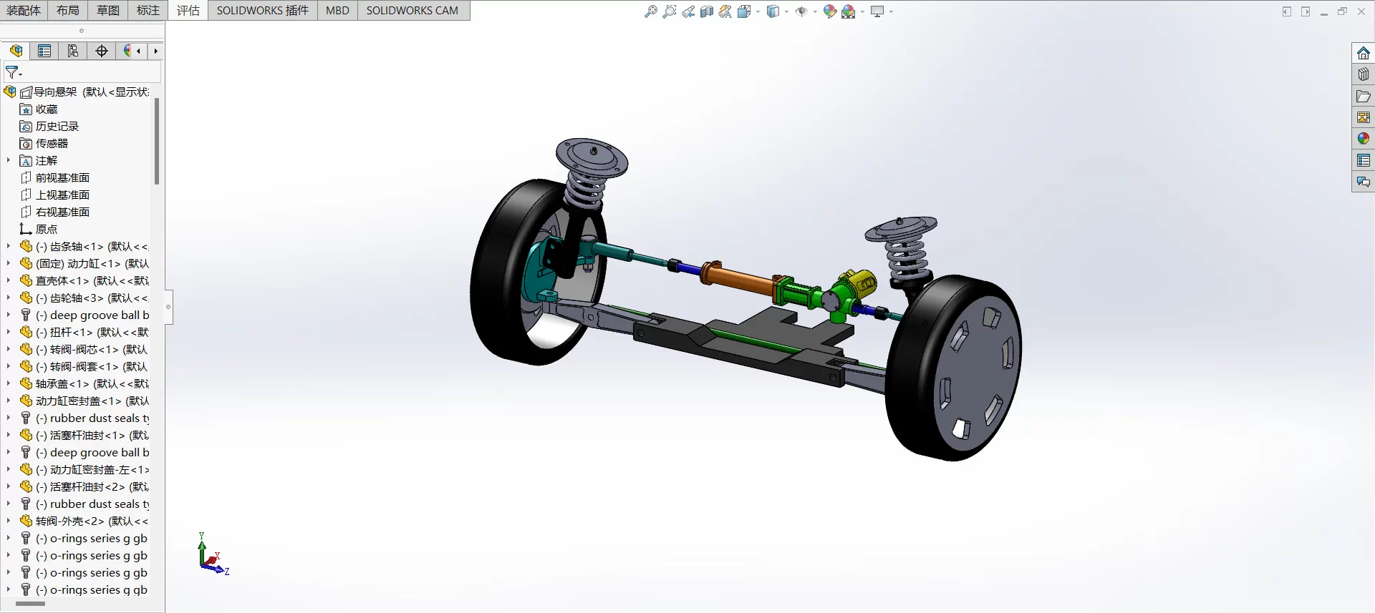Expand the (固定) 动力缸<1> component
1375x613 pixels.
tap(9, 263)
